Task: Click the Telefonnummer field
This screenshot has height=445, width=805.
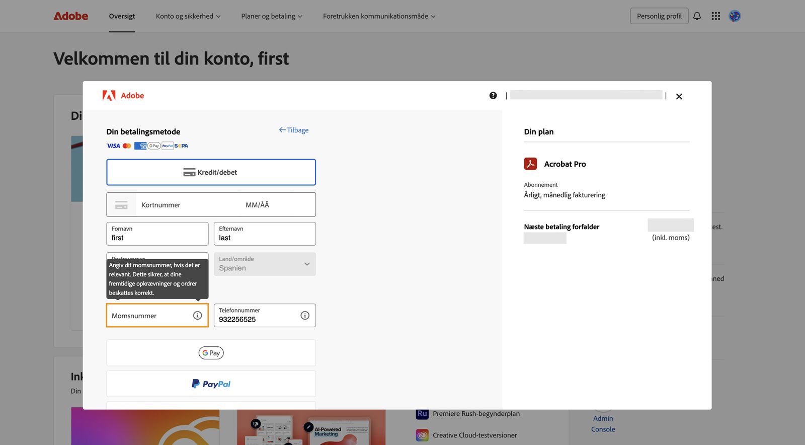Action: 265,316
